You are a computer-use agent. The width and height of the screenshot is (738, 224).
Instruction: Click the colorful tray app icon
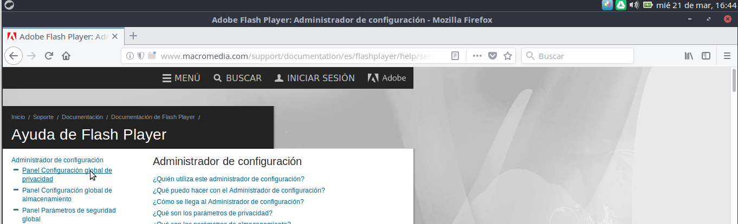coord(607,5)
